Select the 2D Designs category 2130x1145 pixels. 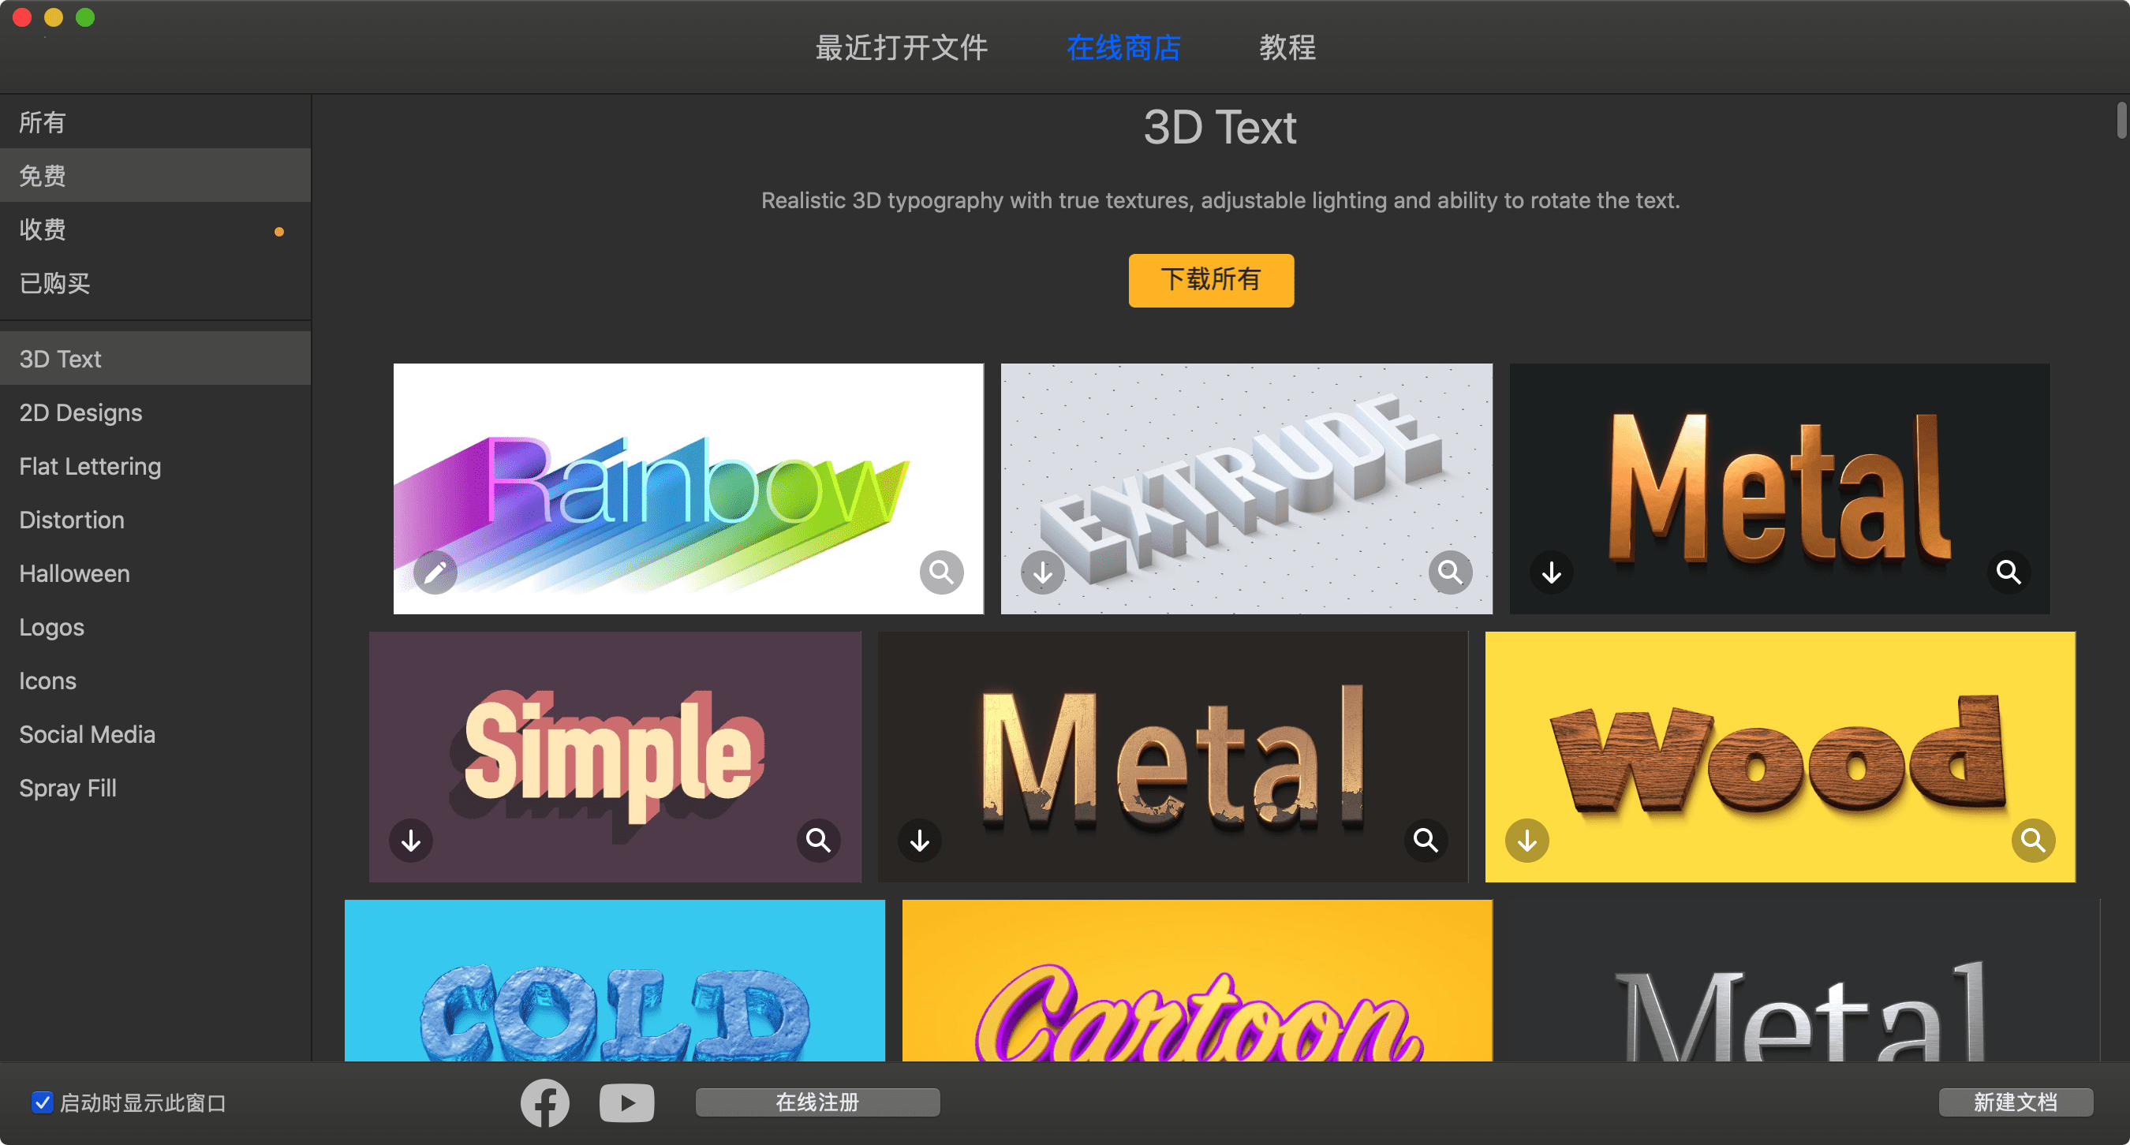point(155,412)
